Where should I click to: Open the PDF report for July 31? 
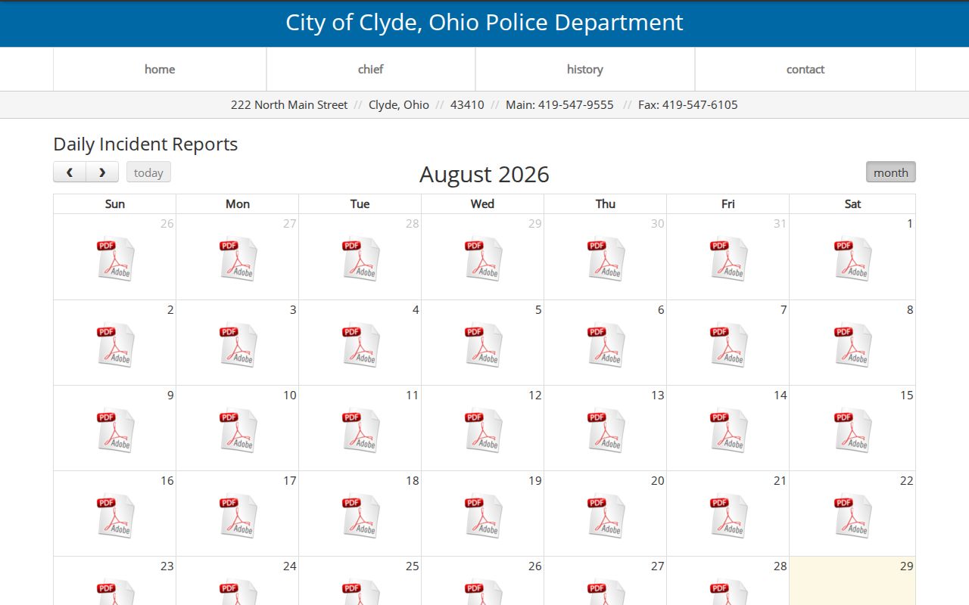[728, 259]
